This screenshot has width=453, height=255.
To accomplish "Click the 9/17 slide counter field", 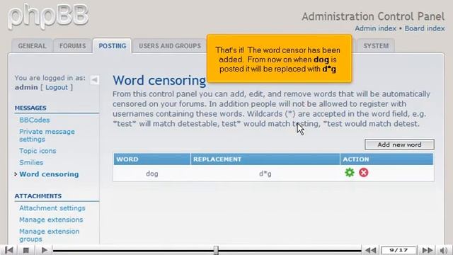I will point(398,250).
